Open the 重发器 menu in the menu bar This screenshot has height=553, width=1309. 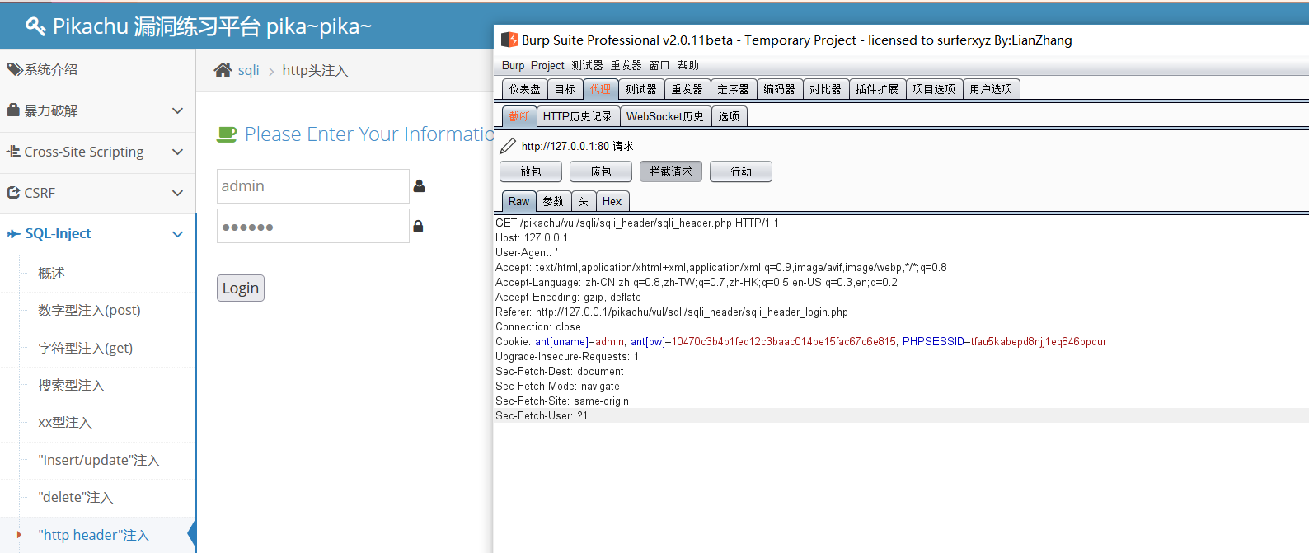point(626,65)
